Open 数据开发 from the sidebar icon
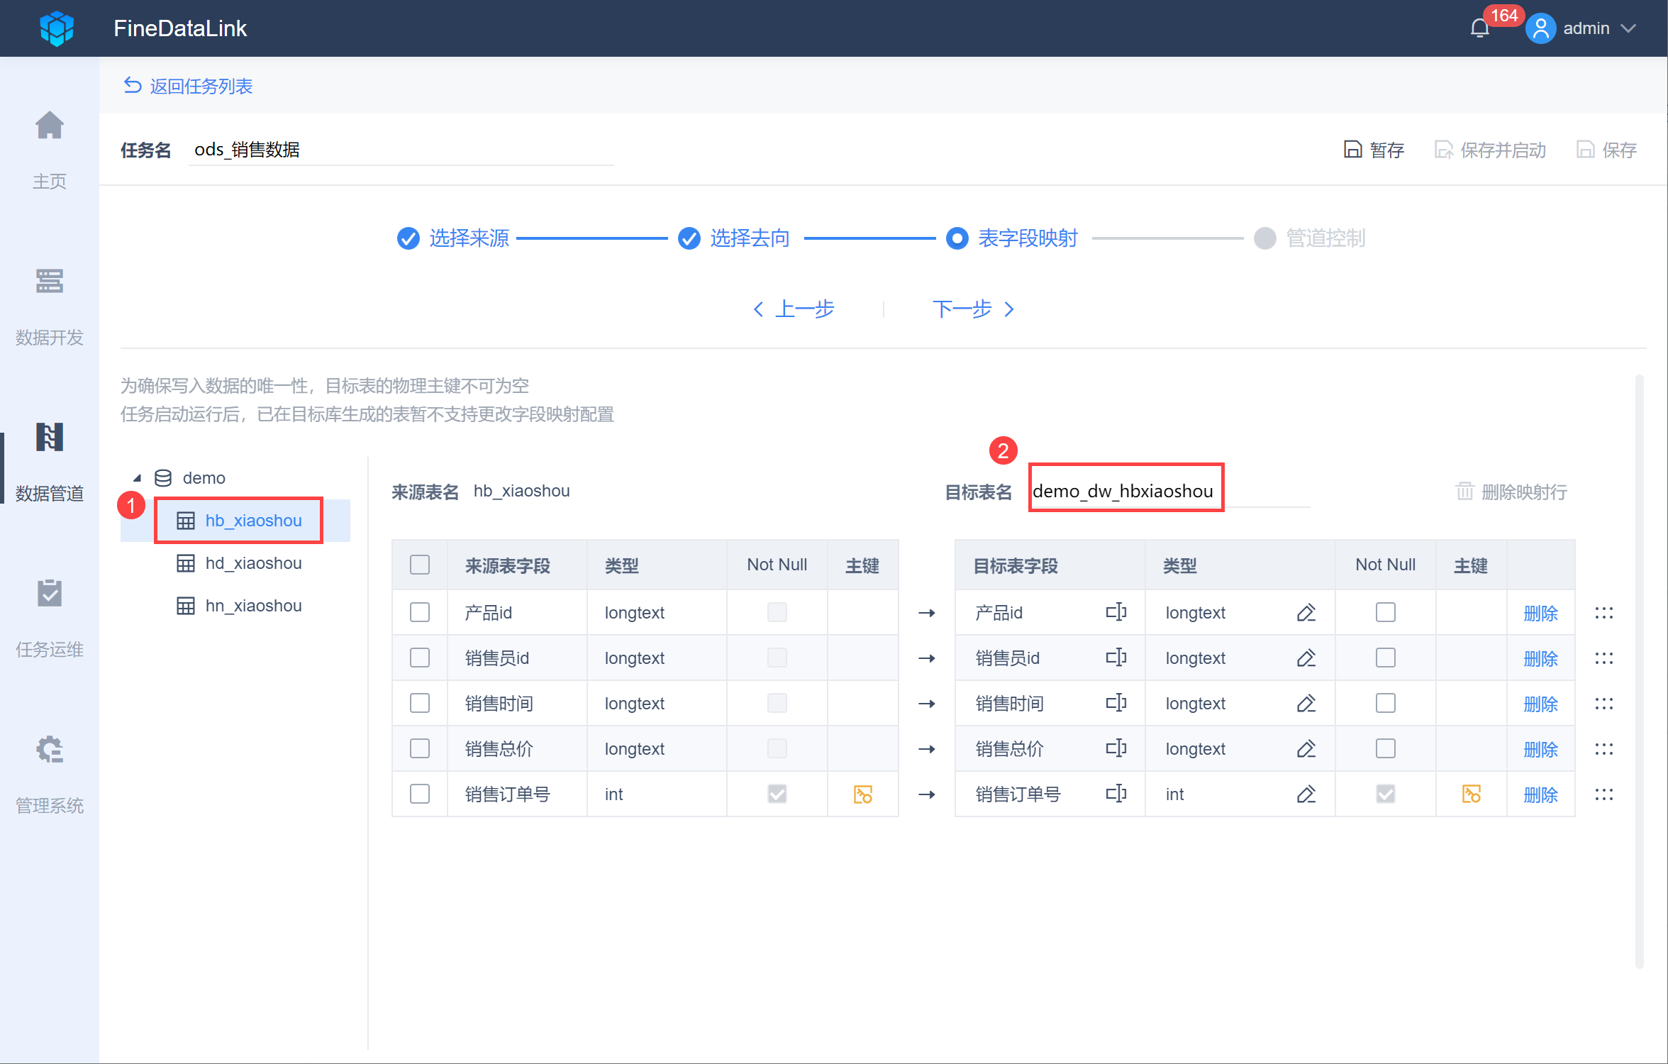 coord(50,282)
